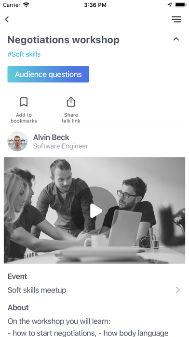The width and height of the screenshot is (189, 337).
Task: Open the hamburger menu icon
Action: 176,19
